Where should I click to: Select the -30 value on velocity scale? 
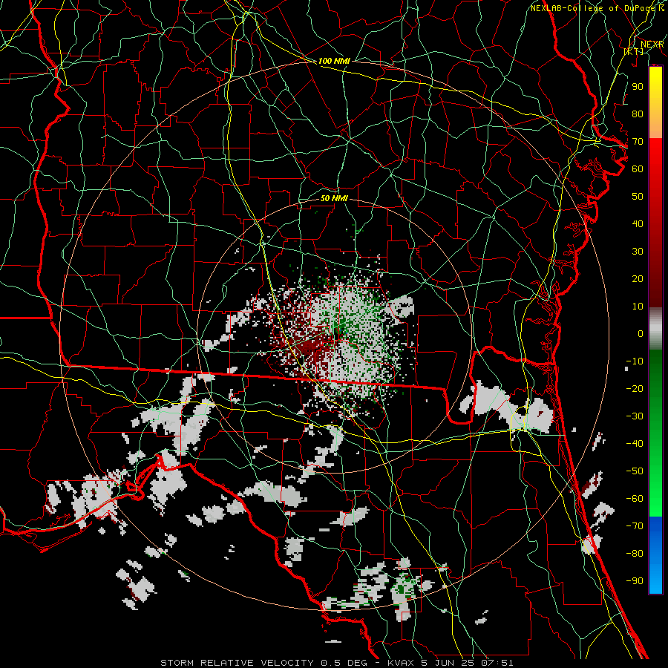coord(635,416)
